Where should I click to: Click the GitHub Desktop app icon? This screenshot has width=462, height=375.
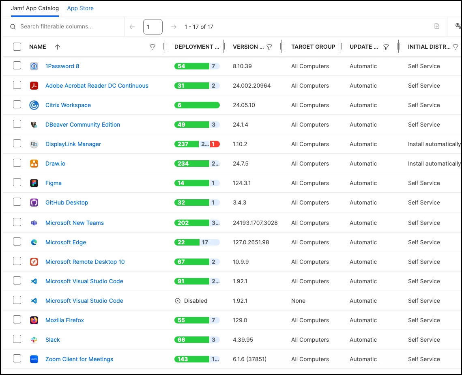click(34, 202)
